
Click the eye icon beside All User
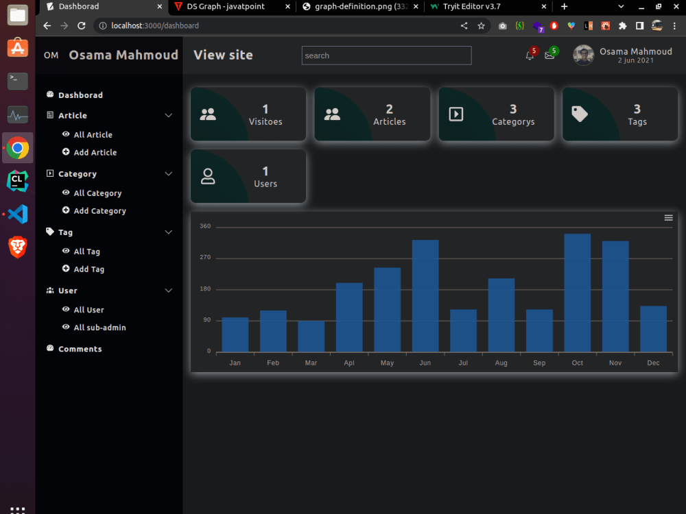point(66,309)
